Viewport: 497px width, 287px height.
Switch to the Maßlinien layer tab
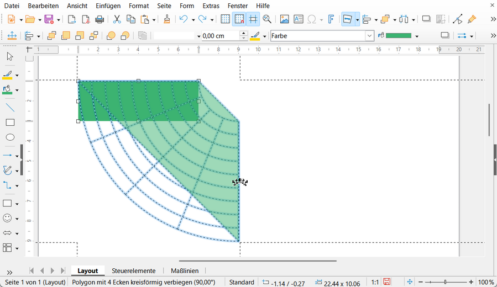(x=185, y=271)
